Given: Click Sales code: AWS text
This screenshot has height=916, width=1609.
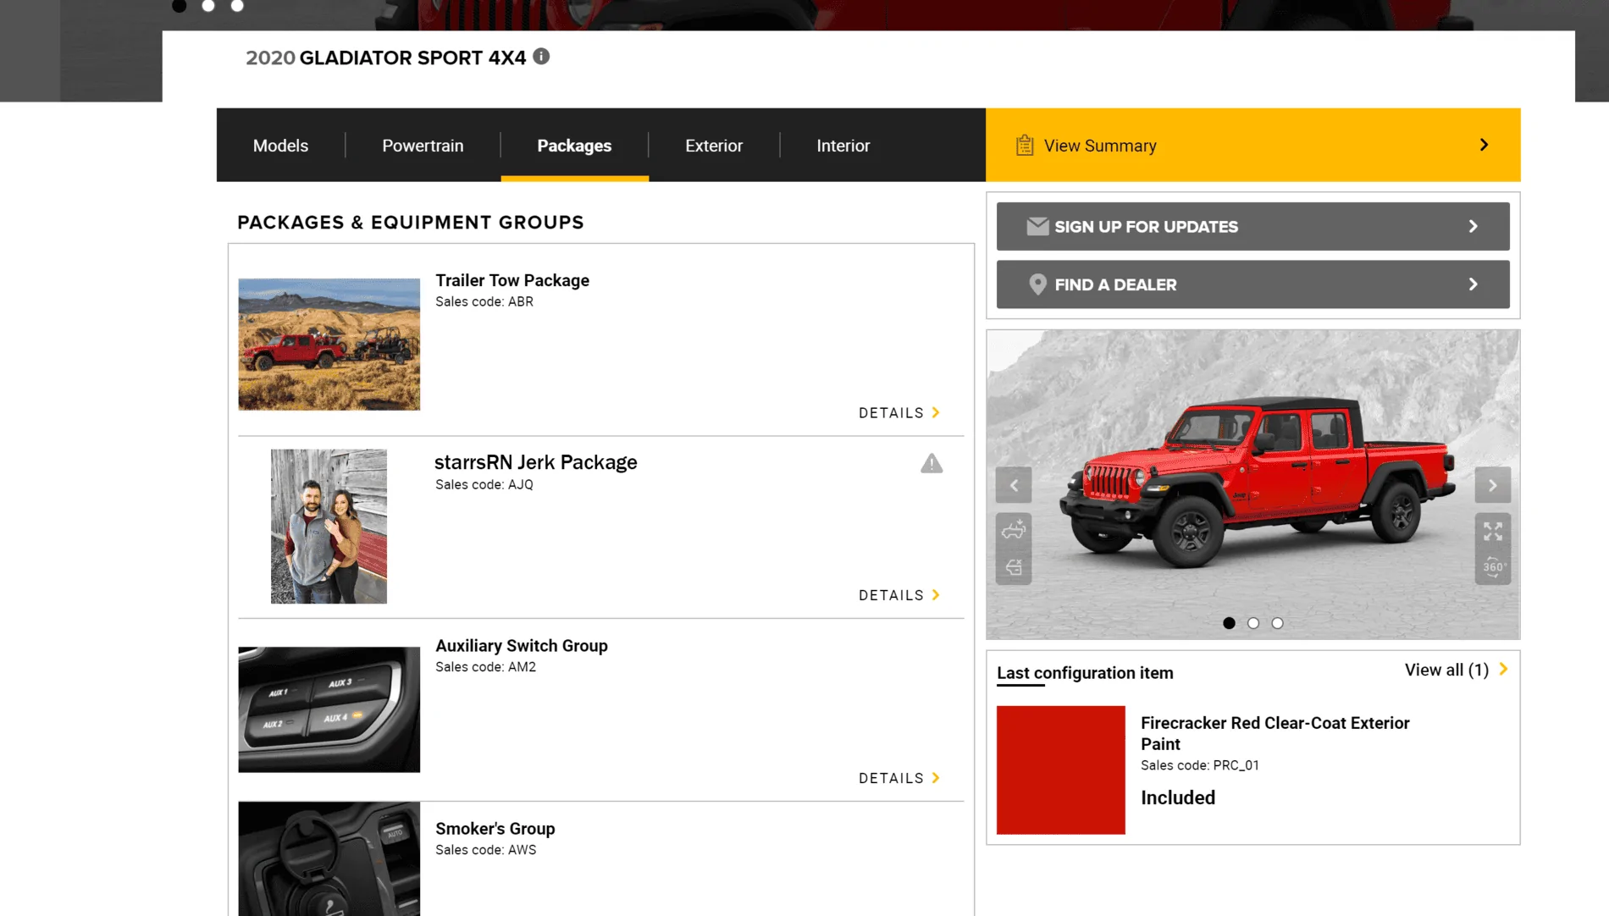Looking at the screenshot, I should coord(485,850).
